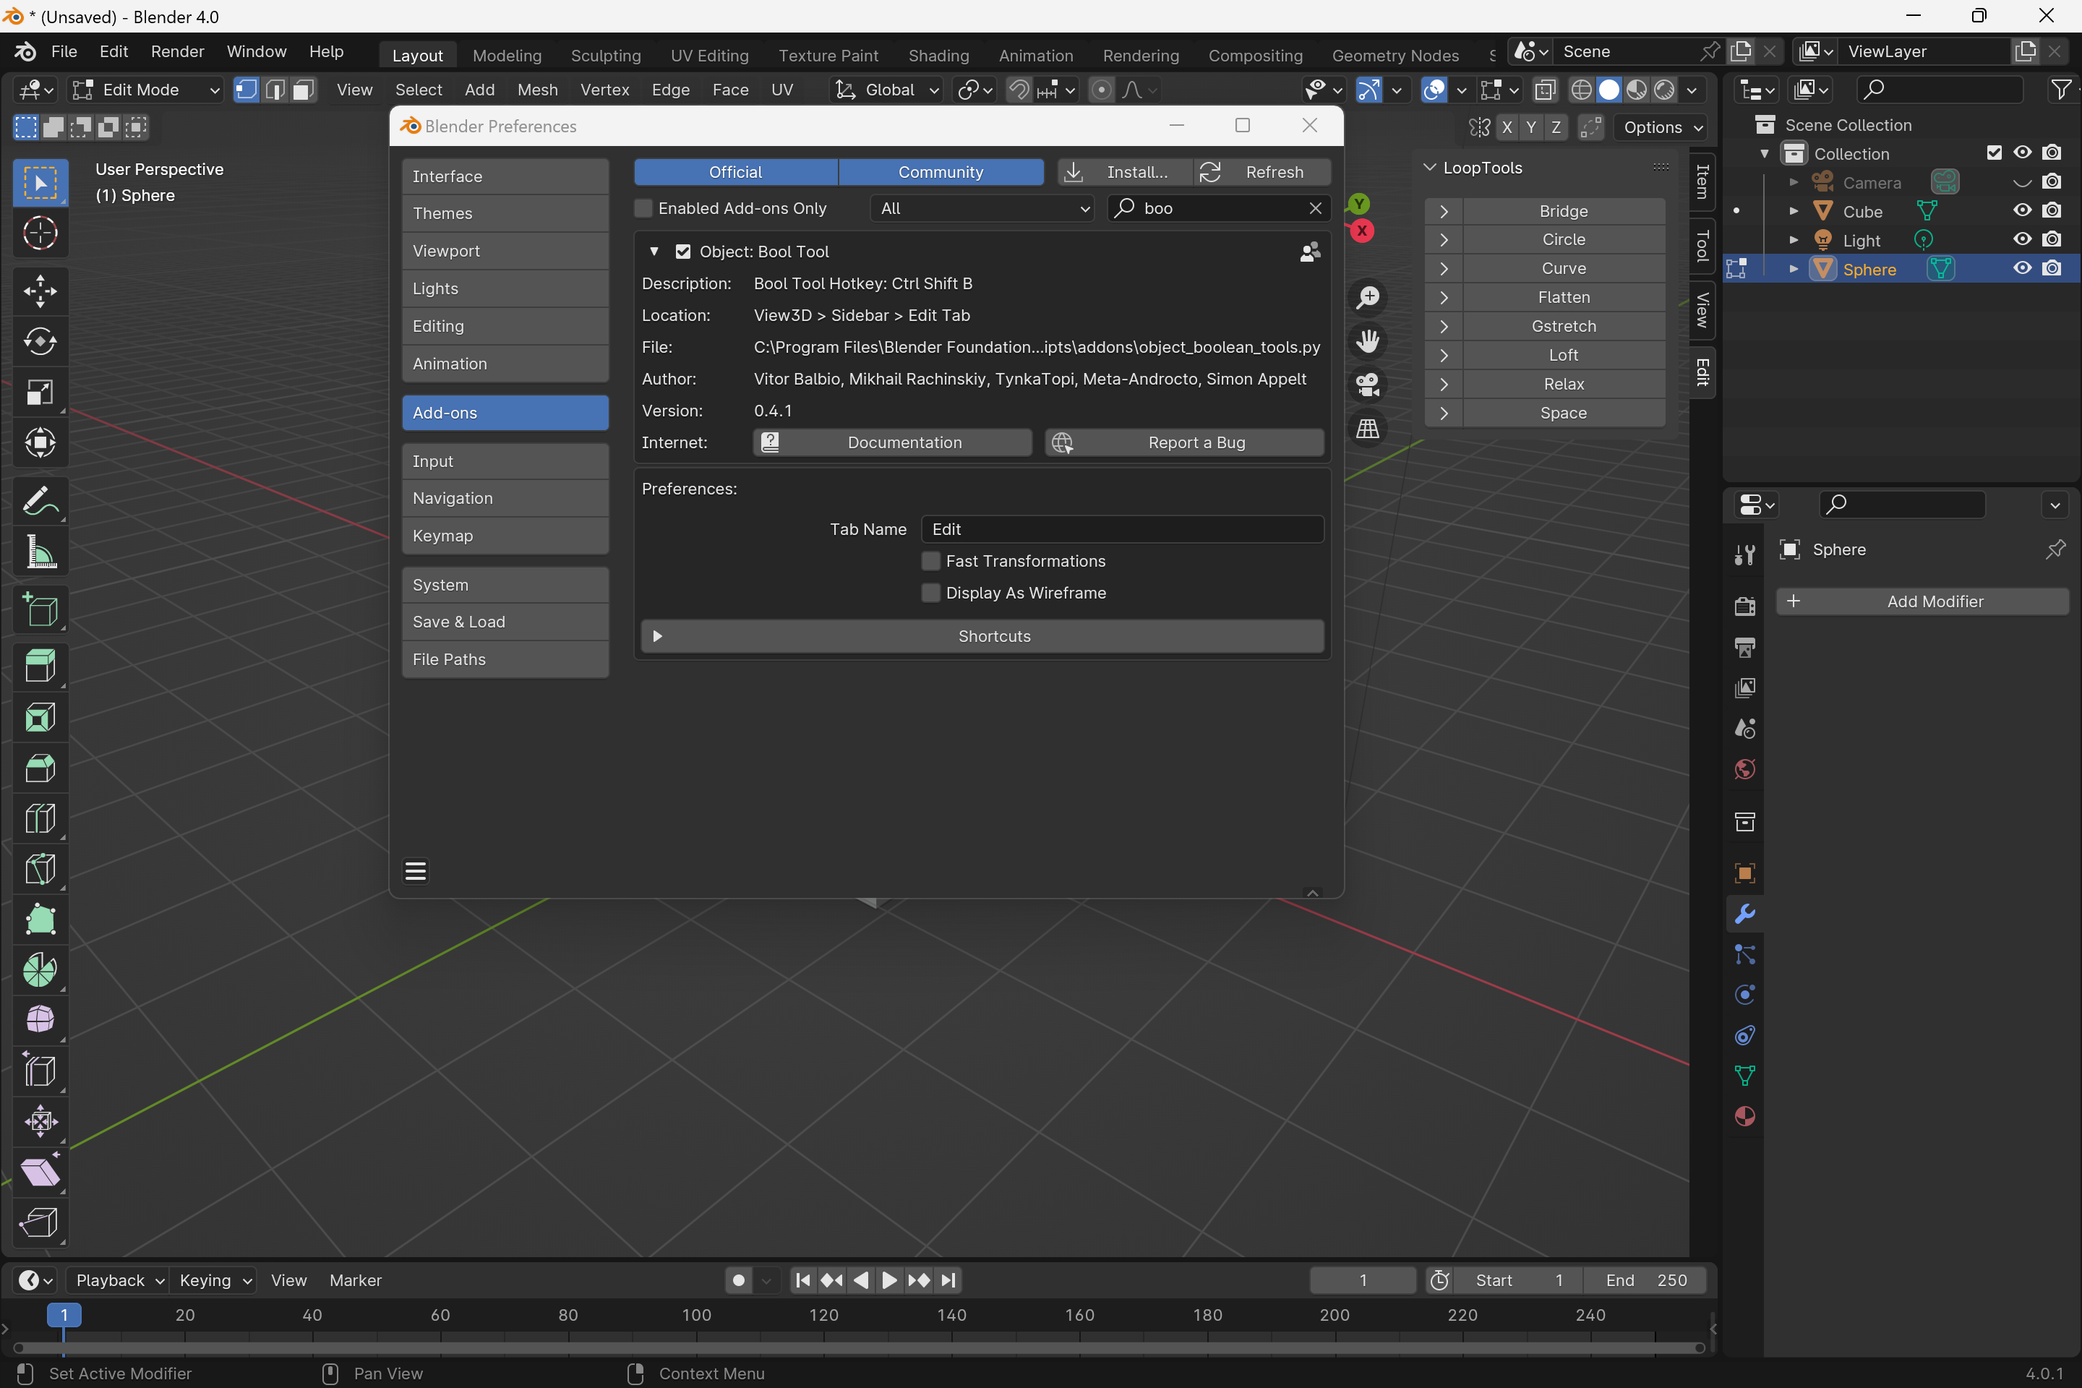Enable Fast Transformations checkbox
This screenshot has height=1388, width=2082.
click(x=930, y=561)
